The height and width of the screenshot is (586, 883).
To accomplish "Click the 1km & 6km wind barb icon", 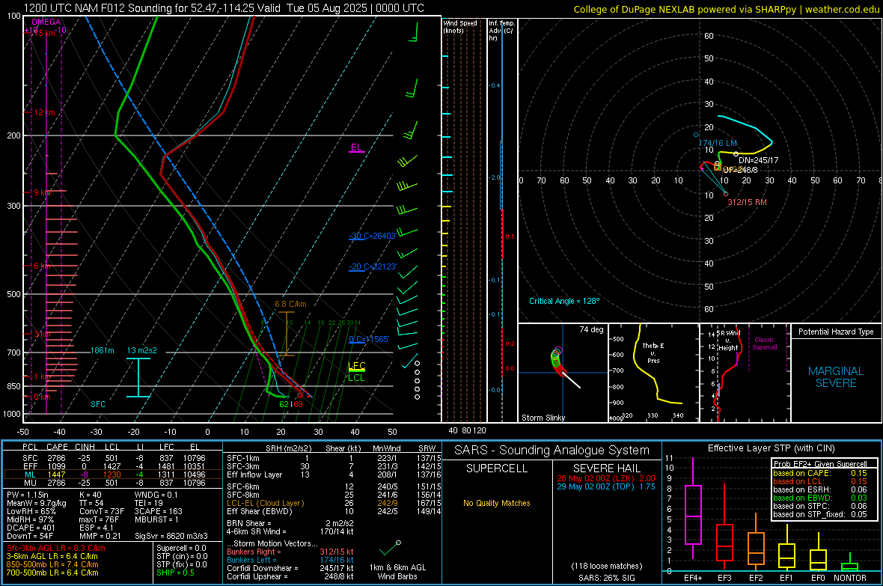I will 390,548.
